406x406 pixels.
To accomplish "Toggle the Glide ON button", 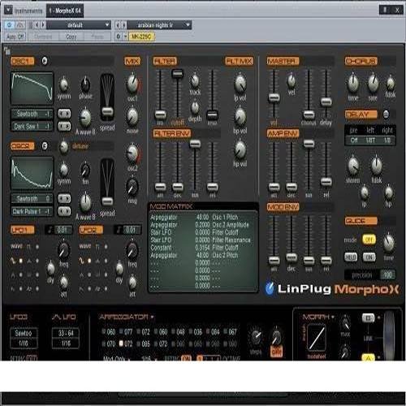I will pos(369,257).
